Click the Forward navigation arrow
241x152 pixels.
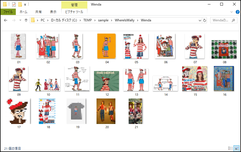tap(14, 20)
